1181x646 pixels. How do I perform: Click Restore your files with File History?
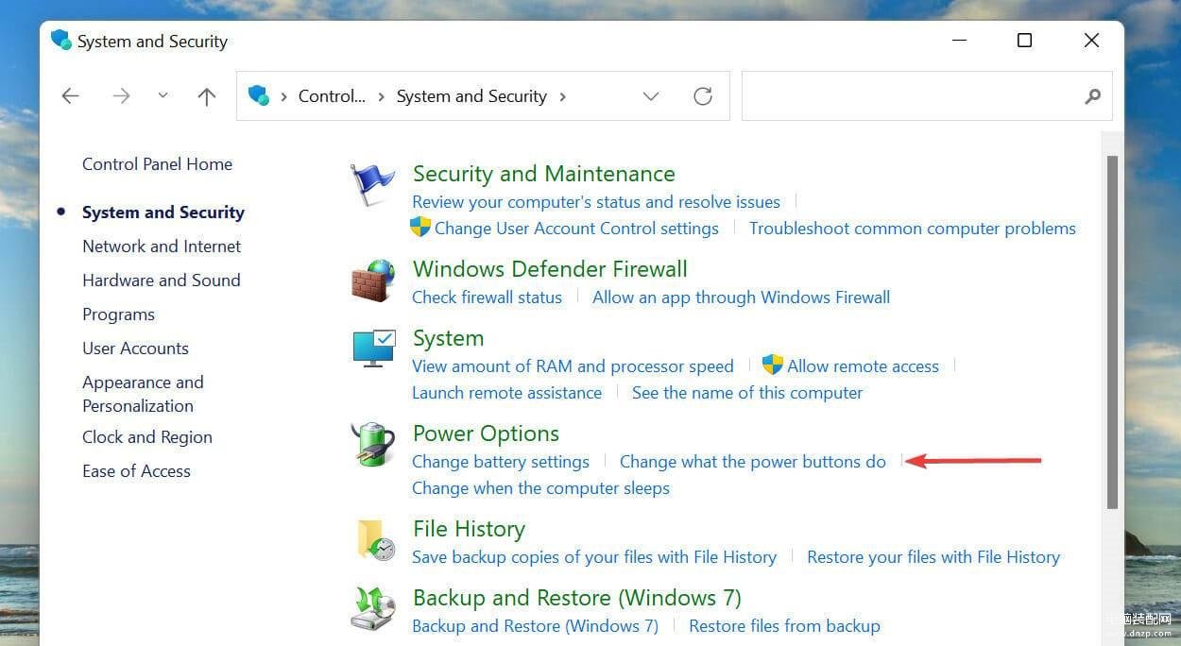[x=933, y=556]
